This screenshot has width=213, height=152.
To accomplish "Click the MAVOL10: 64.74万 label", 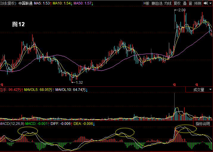I will [x=71, y=90].
